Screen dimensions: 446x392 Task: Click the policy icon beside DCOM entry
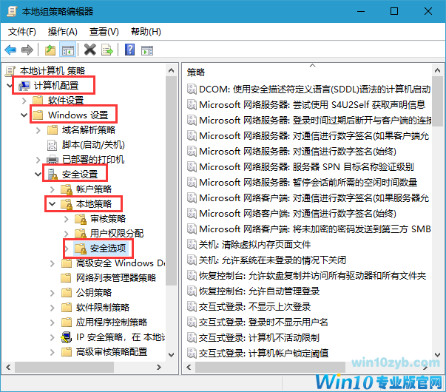tap(192, 89)
